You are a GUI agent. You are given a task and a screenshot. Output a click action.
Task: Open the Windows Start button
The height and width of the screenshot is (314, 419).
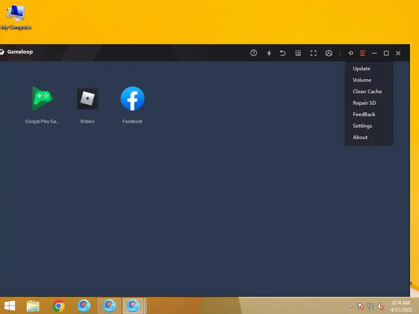10,306
